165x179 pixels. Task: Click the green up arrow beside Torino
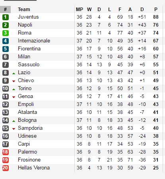tap(14, 89)
